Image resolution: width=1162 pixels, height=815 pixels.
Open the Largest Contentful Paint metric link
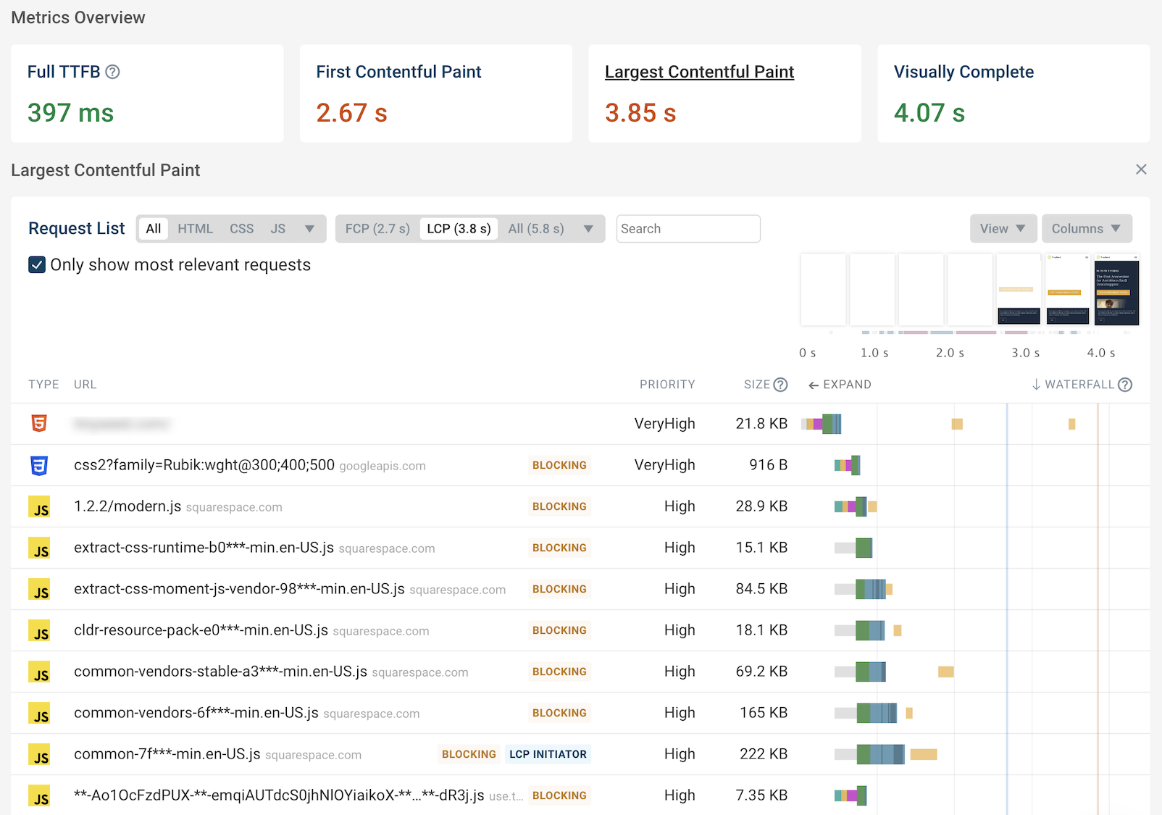699,71
